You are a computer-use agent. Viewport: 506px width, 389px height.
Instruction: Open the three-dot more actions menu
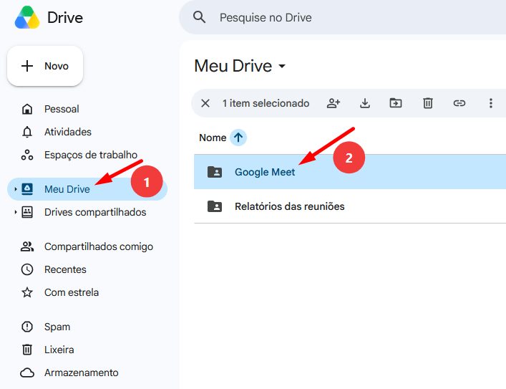(491, 103)
